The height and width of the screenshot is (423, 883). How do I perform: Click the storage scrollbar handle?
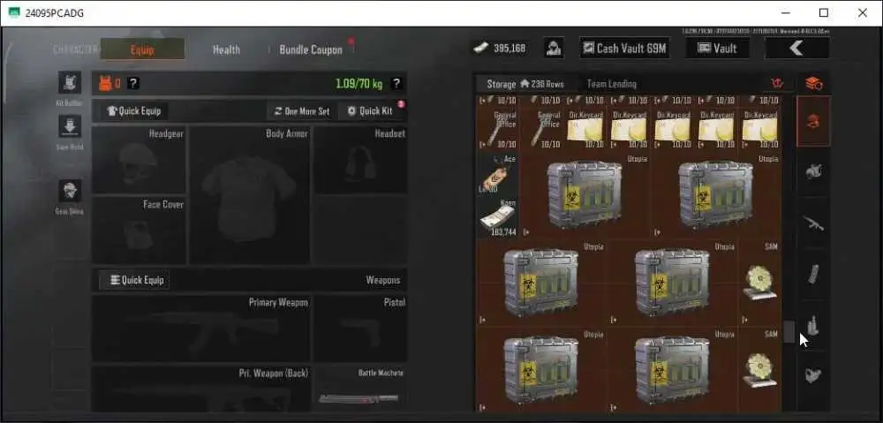click(789, 331)
